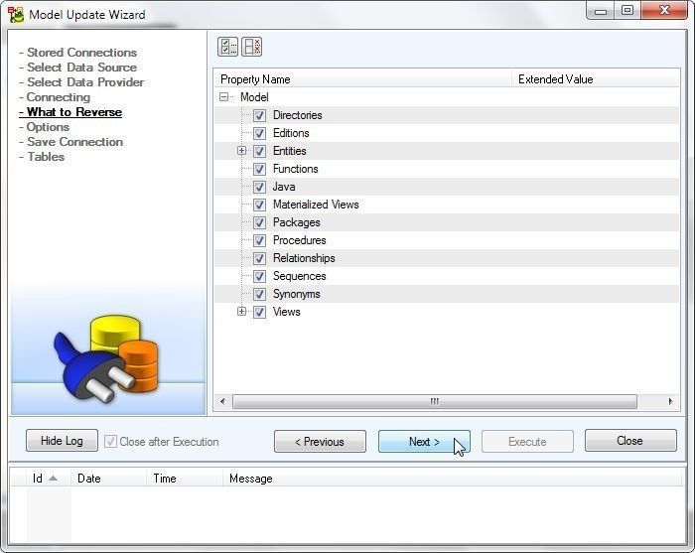Click the Extended Value column header
This screenshot has height=553, width=695.
(x=596, y=79)
